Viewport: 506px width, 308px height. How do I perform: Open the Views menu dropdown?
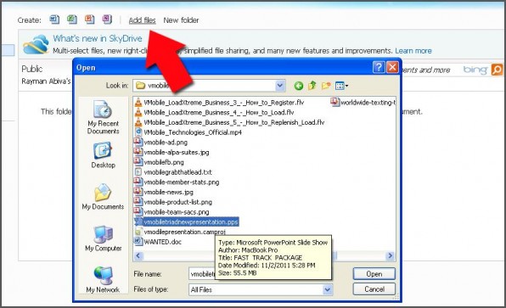(x=342, y=86)
